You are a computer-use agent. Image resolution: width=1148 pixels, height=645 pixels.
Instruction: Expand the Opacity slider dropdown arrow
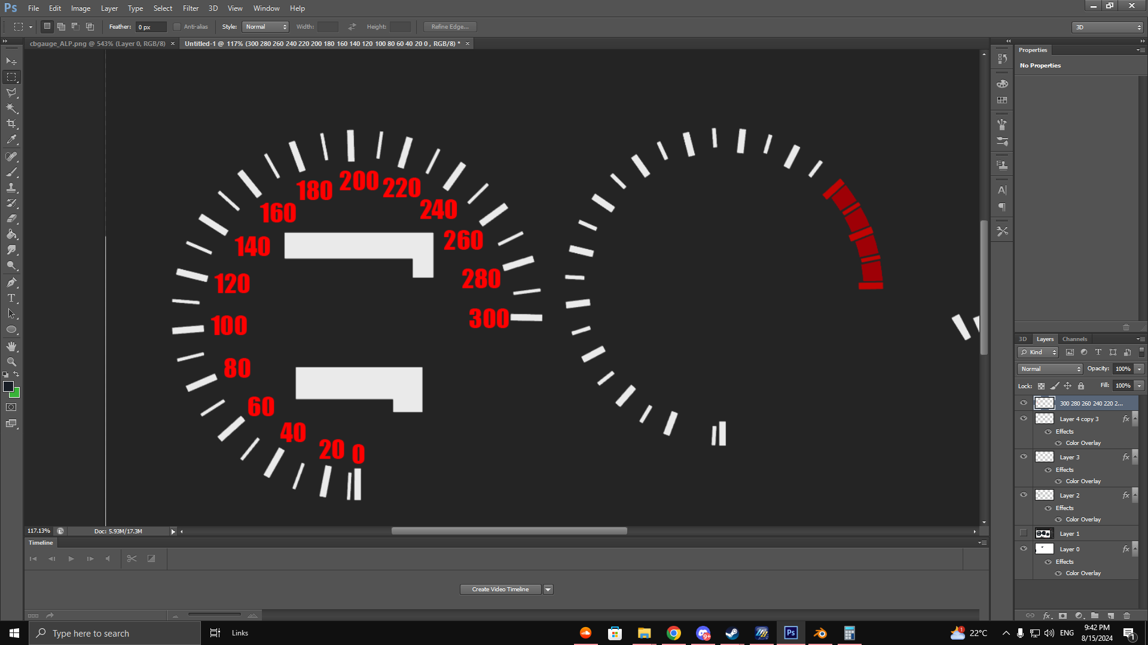(x=1140, y=369)
